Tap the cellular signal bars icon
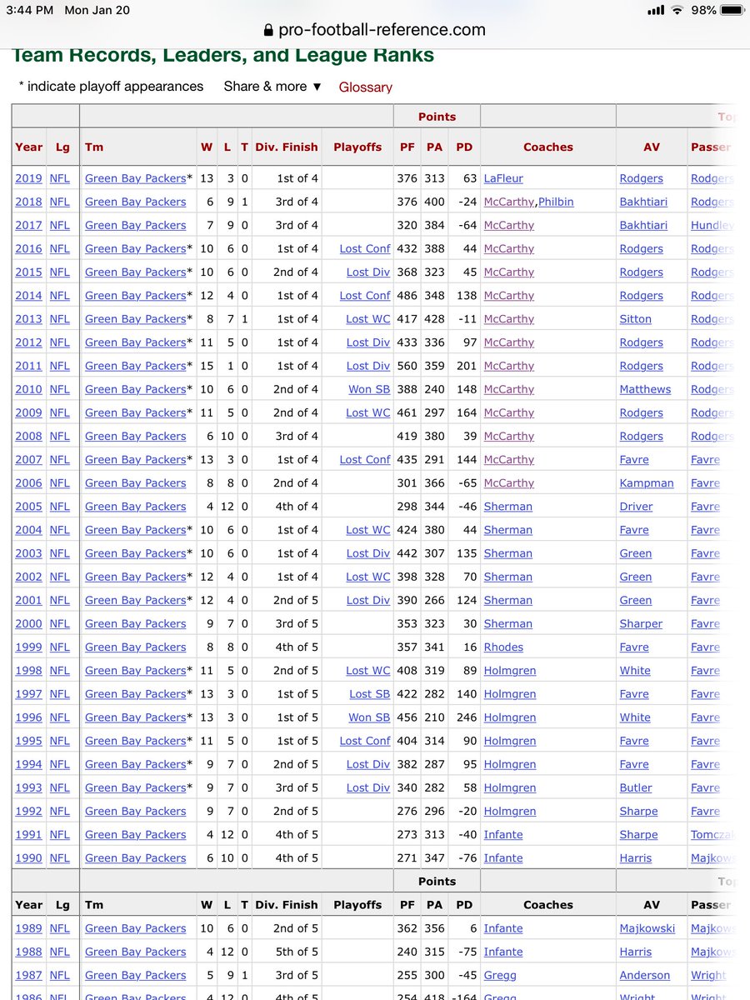Image resolution: width=750 pixels, height=1000 pixels. 656,10
